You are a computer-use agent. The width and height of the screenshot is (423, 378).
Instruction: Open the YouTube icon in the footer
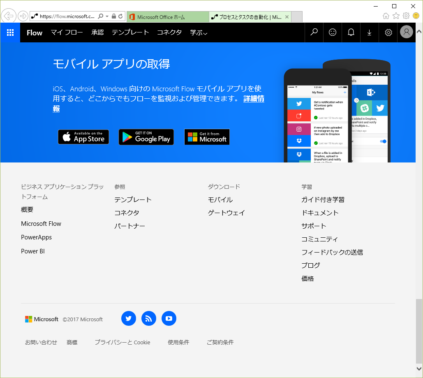tap(169, 318)
